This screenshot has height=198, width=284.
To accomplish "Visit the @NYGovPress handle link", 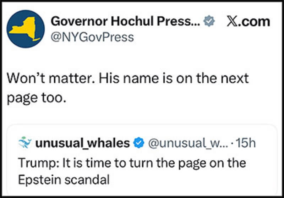I will (93, 37).
